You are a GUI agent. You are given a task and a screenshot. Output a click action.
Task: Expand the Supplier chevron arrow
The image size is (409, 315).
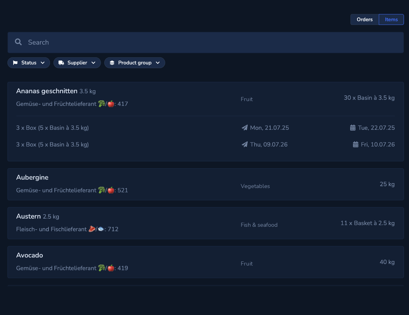93,63
